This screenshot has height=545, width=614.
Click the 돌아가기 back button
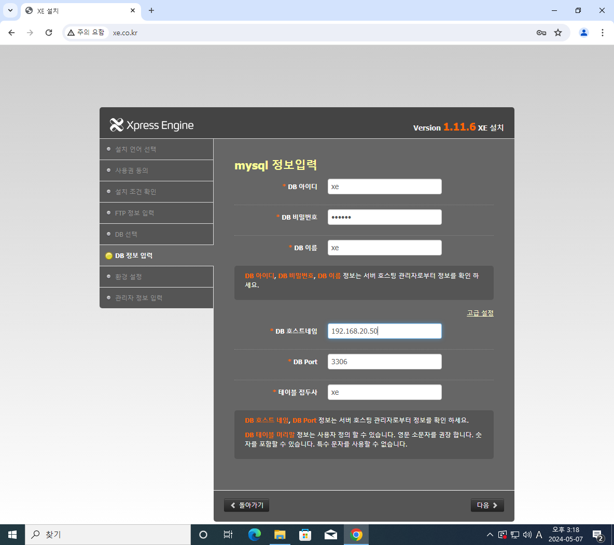(246, 505)
